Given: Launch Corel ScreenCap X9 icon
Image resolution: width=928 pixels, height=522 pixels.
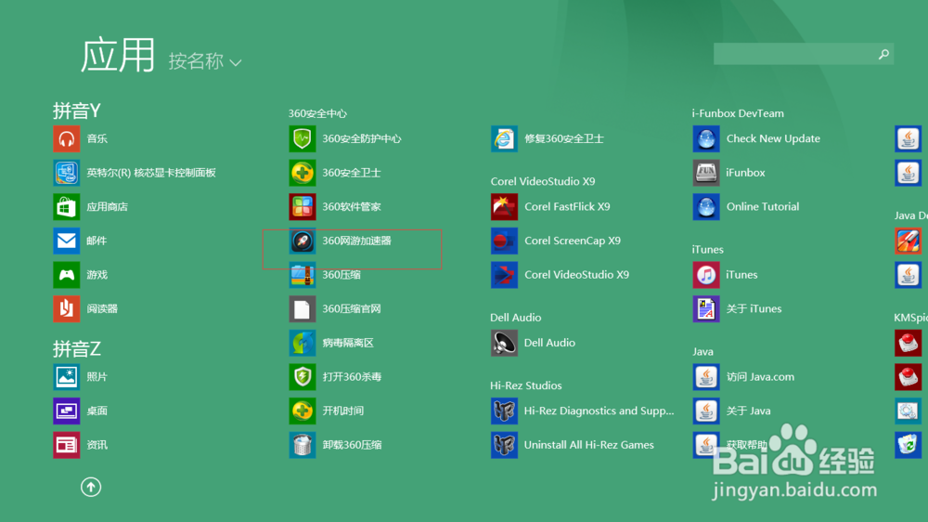Looking at the screenshot, I should (x=504, y=241).
